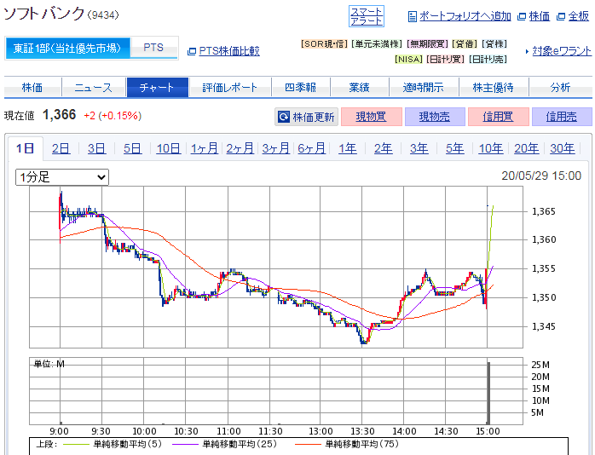Open the スマートアラート smart alert button
The width and height of the screenshot is (595, 455).
367,16
